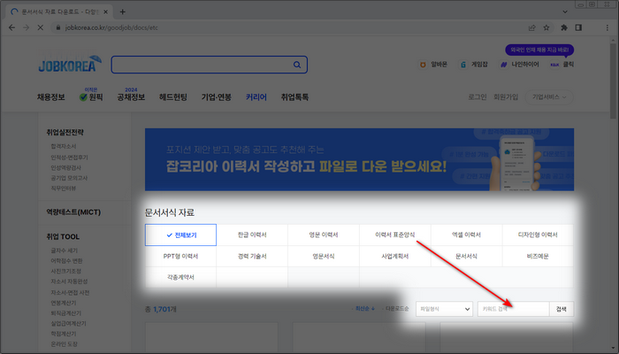Select the 사업계획서 category
Image resolution: width=619 pixels, height=354 pixels.
coord(395,257)
